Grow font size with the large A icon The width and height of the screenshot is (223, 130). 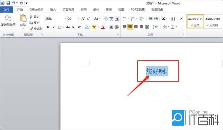coord(83,19)
